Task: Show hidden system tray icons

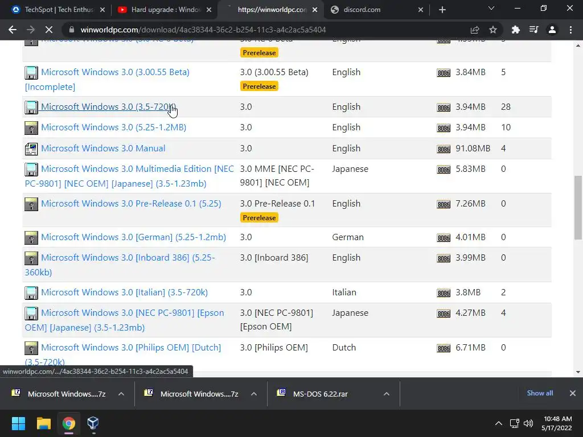Action: pos(499,423)
